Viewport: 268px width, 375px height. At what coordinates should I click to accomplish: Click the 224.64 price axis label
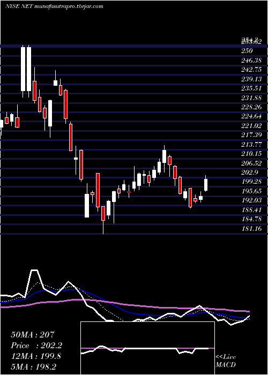pos(251,116)
